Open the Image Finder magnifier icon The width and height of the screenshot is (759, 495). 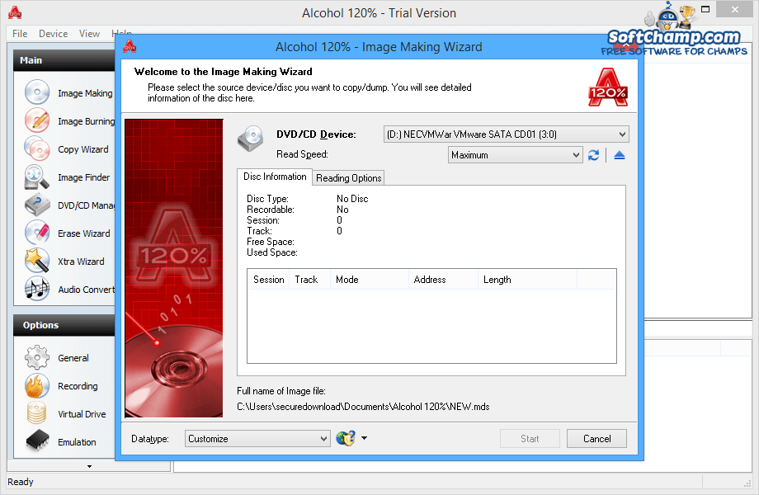pos(37,177)
